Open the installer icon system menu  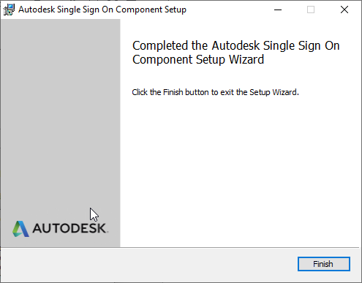[x=9, y=10]
